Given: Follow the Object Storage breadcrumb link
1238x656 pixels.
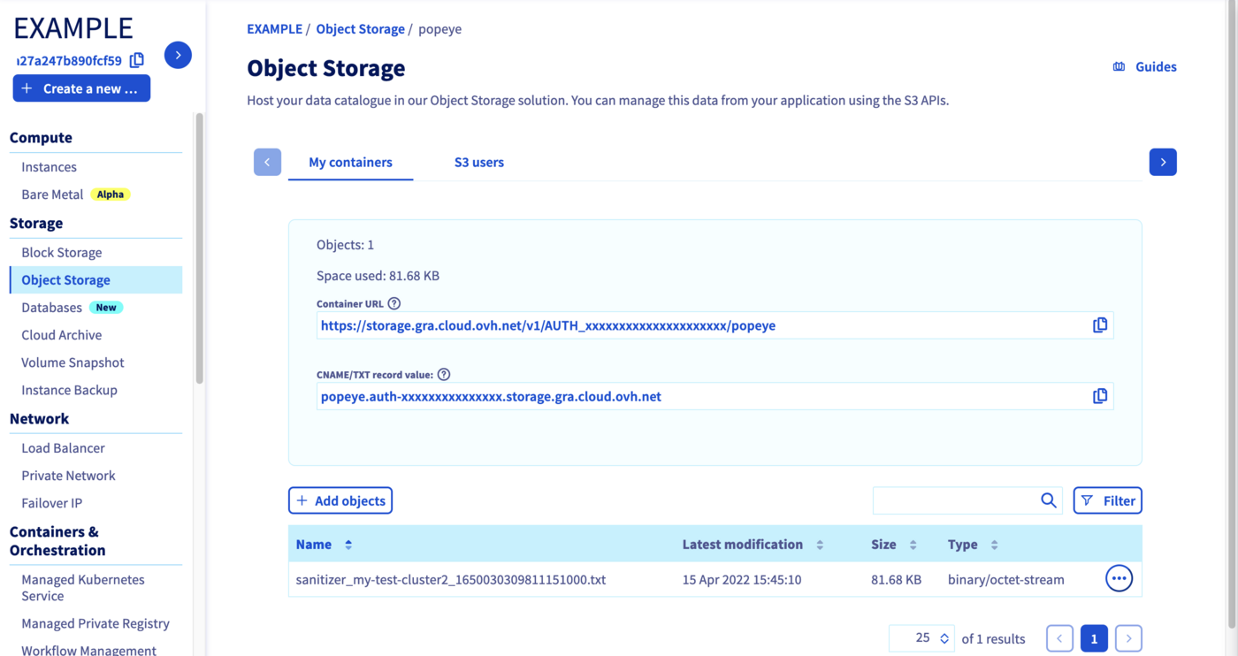Looking at the screenshot, I should pos(360,28).
